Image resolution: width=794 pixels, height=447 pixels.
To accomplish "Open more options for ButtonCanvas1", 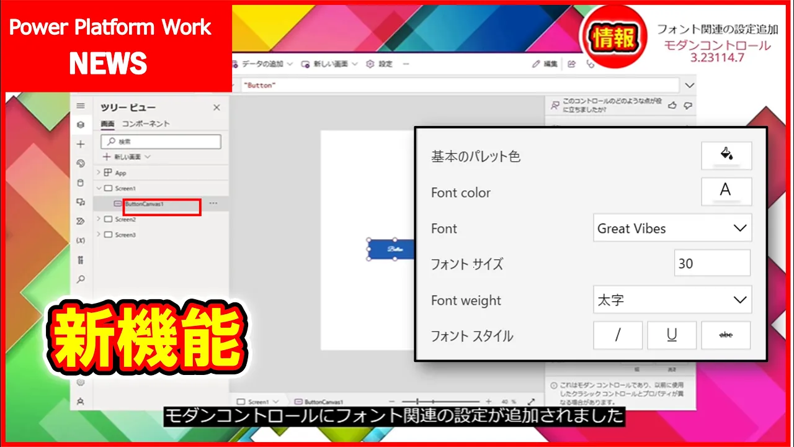I will click(x=213, y=203).
